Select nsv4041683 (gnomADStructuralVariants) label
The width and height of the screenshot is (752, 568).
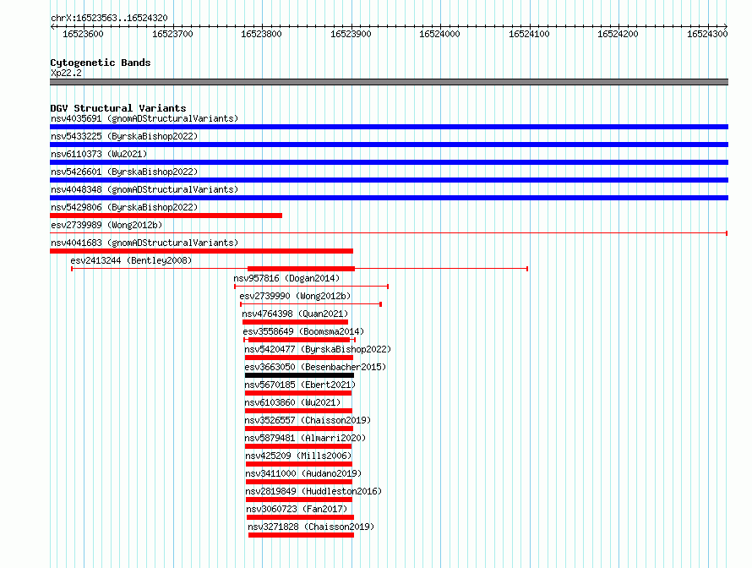coord(144,243)
